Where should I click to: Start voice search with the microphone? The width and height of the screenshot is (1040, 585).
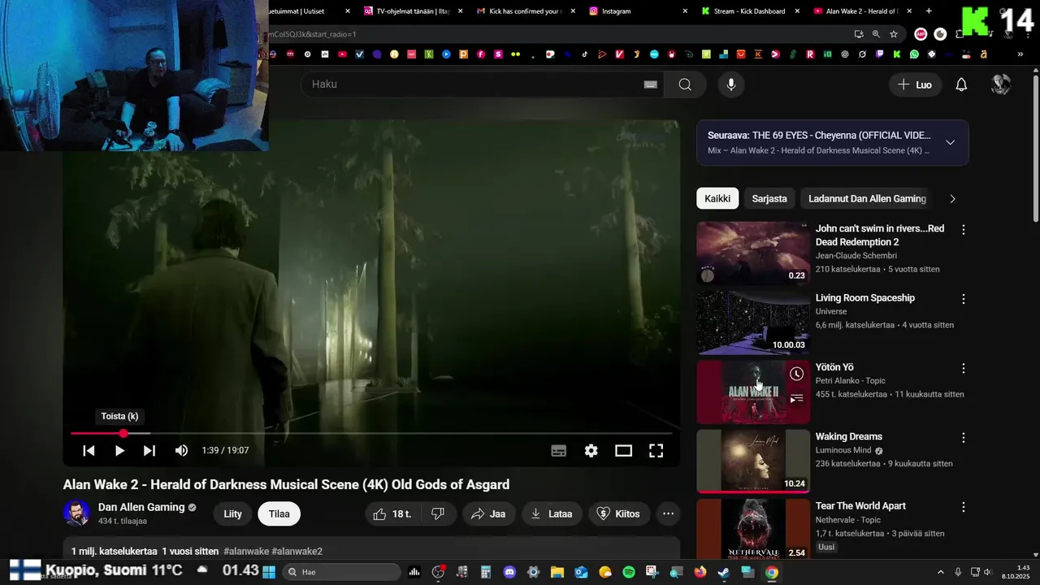coord(731,84)
